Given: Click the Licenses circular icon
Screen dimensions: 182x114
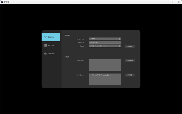Looking at the screenshot, I should tap(46, 53).
